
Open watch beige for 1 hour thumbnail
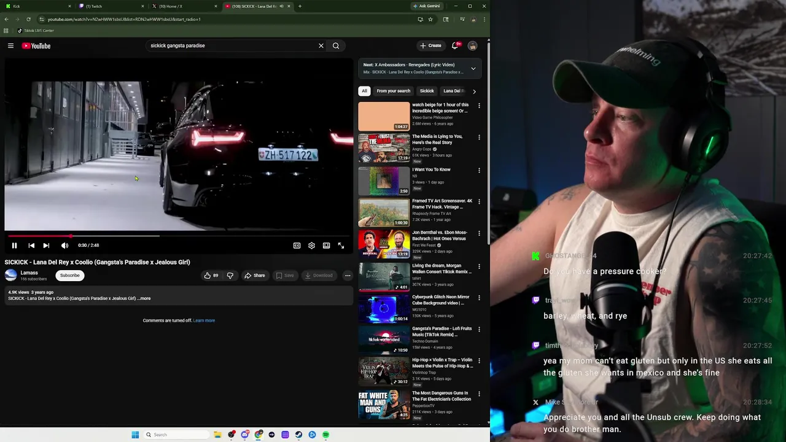384,116
